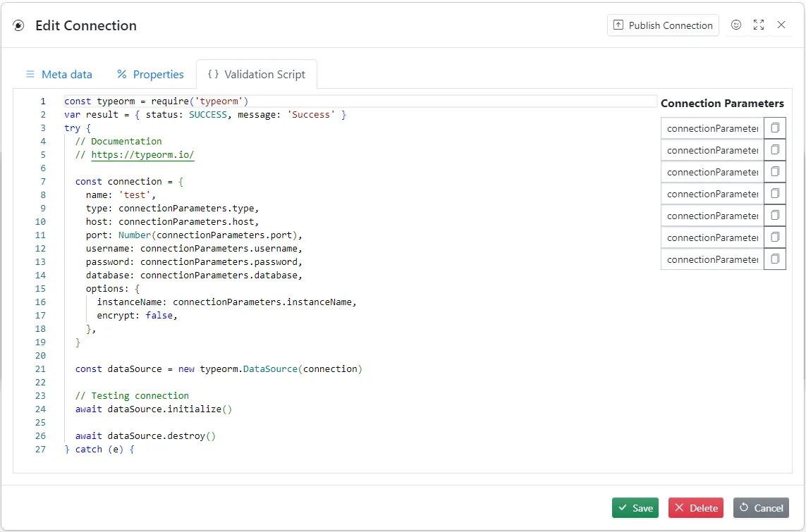Click the Publish Connection button
The width and height of the screenshot is (806, 532).
663,25
